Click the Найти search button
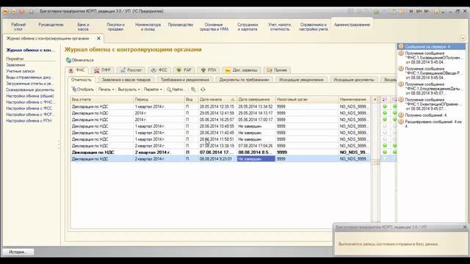This screenshot has height=264, width=470. (x=176, y=89)
